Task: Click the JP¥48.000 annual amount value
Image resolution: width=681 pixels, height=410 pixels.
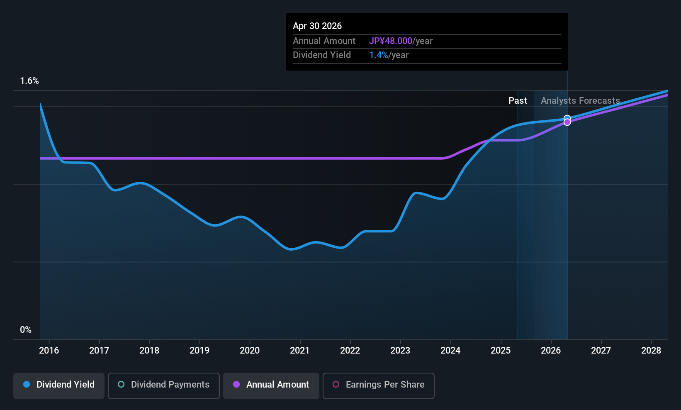Action: 391,41
